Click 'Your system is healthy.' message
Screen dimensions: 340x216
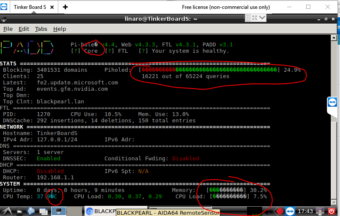click(190, 51)
